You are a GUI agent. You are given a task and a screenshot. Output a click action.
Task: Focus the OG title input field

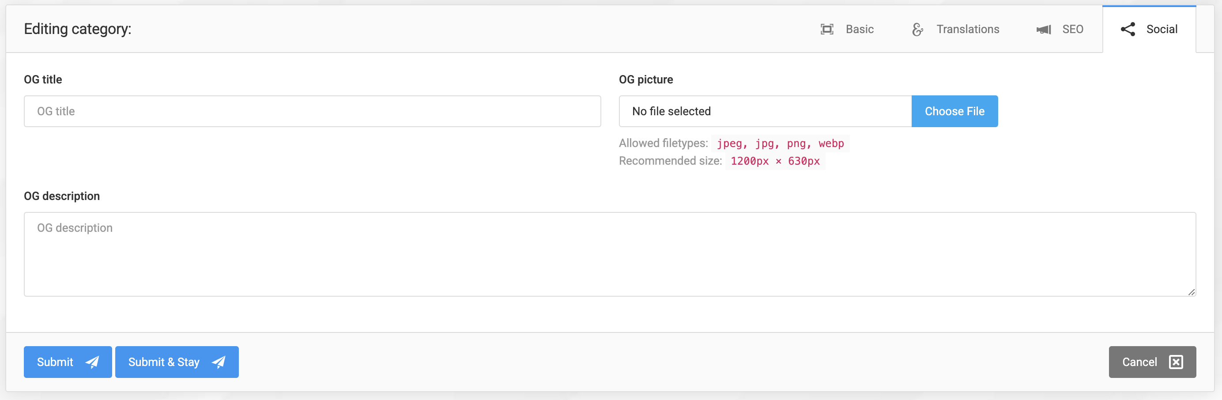coord(312,112)
